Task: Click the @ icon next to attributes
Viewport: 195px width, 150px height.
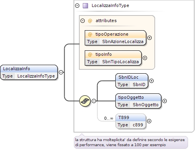Action: (x=90, y=21)
